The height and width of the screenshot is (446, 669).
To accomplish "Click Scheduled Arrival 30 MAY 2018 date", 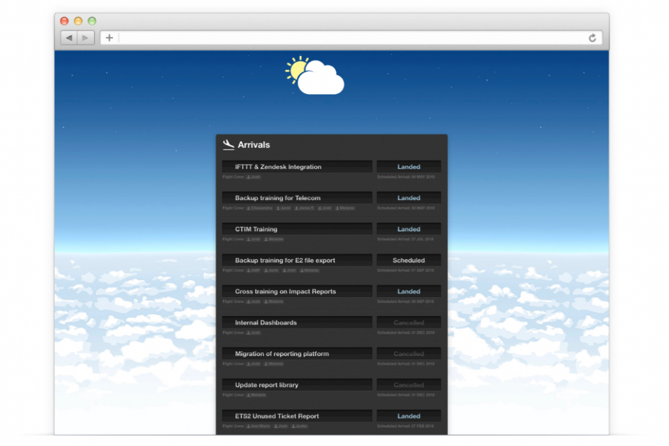I will click(x=406, y=208).
